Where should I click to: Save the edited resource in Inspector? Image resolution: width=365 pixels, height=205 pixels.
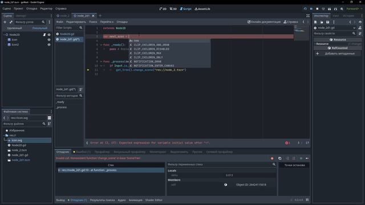tap(327, 22)
